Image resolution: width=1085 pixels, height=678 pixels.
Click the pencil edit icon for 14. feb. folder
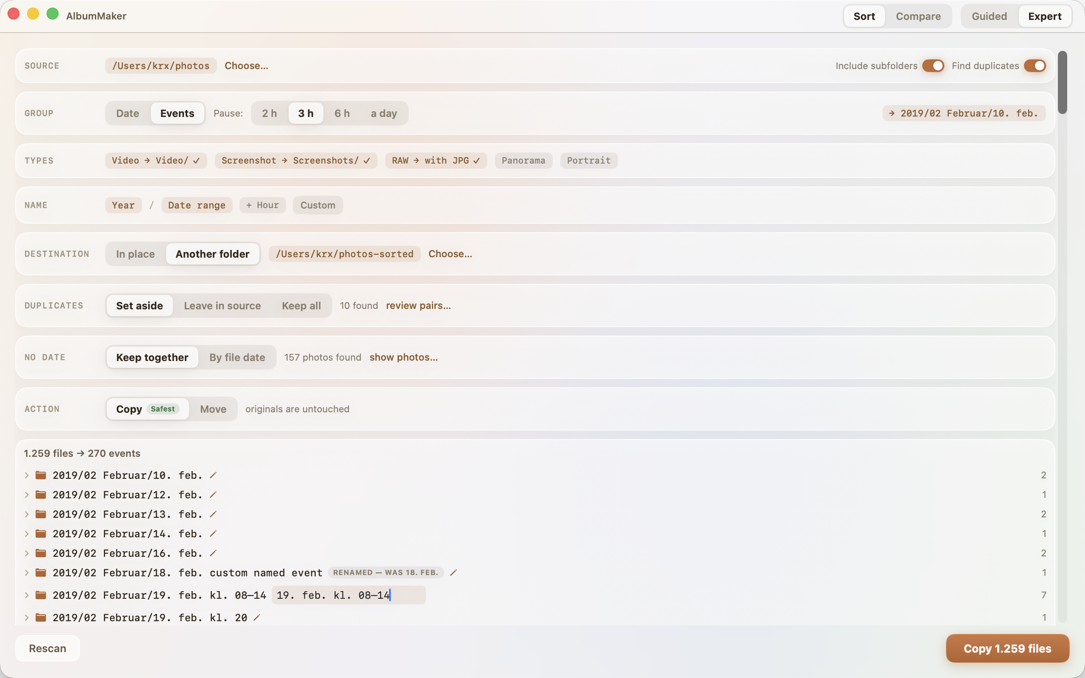[x=214, y=533]
